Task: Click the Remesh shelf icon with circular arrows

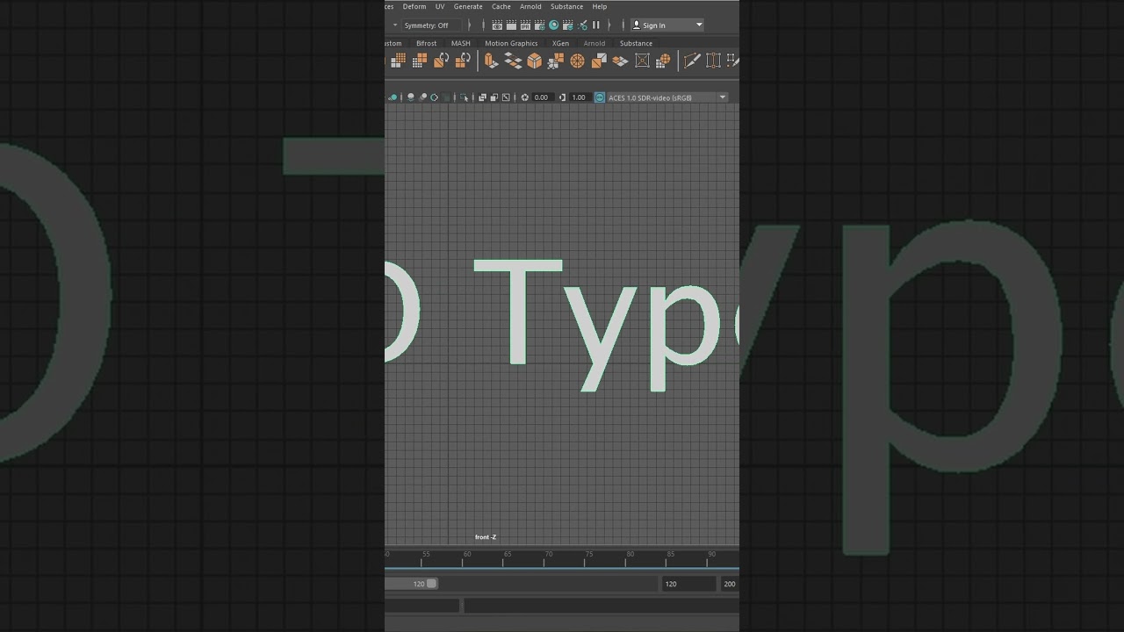Action: [x=441, y=61]
